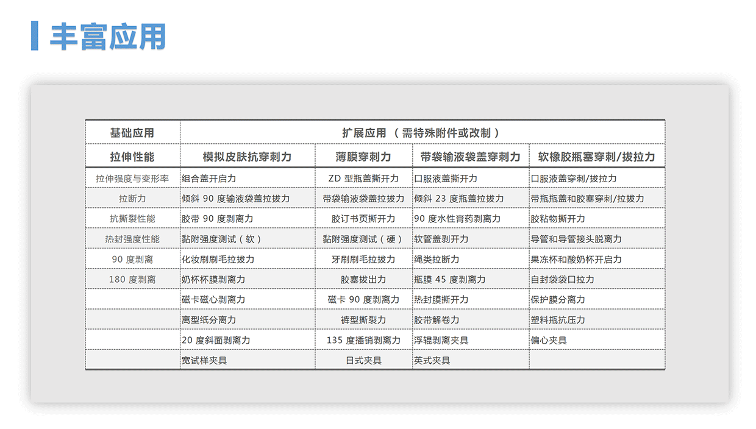This screenshot has height=429, width=756.
Task: Click the 软橡胶瓶塞穿刺/拔拉力 column header
Action: tap(596, 157)
